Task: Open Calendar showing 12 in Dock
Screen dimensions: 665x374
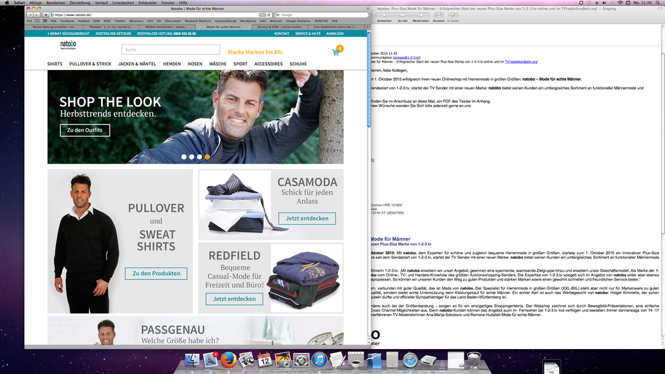Action: pos(265,360)
